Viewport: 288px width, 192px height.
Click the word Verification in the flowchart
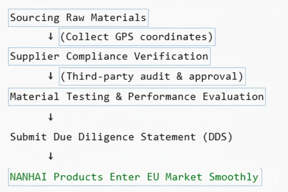click(171, 56)
